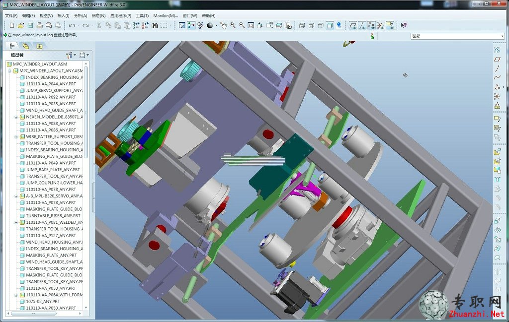Switch to No Hidden display mode
This screenshot has width=509, height=322.
click(321, 25)
